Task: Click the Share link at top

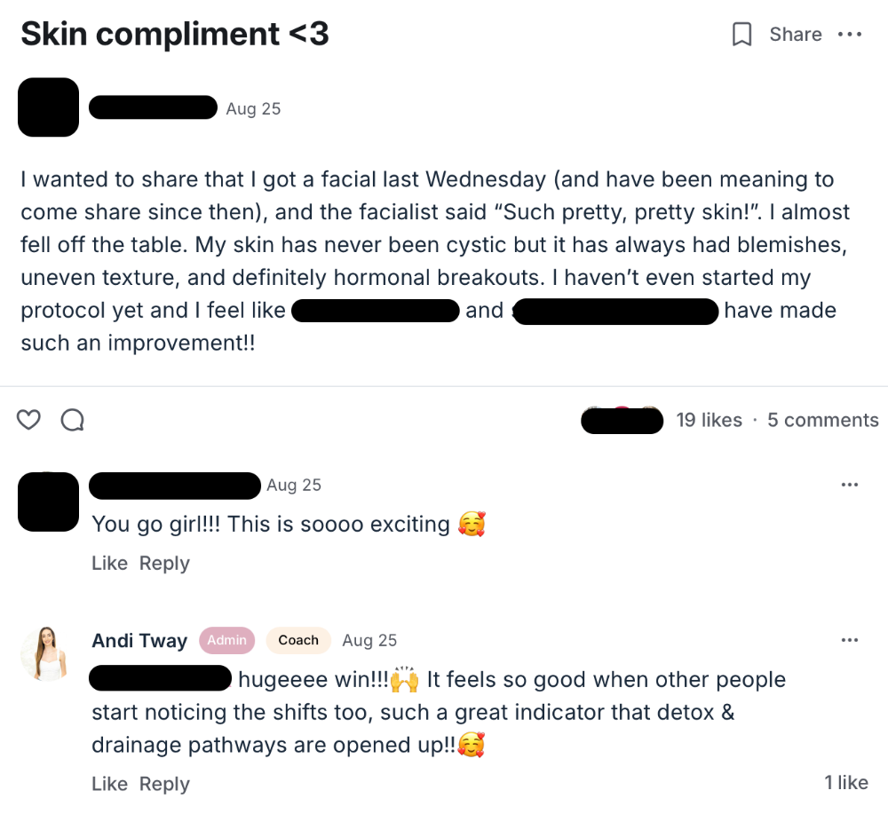Action: pyautogui.click(x=795, y=35)
